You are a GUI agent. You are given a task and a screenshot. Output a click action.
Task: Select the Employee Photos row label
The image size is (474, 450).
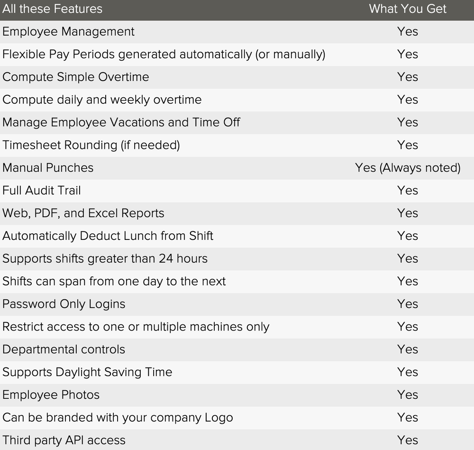[x=51, y=395]
